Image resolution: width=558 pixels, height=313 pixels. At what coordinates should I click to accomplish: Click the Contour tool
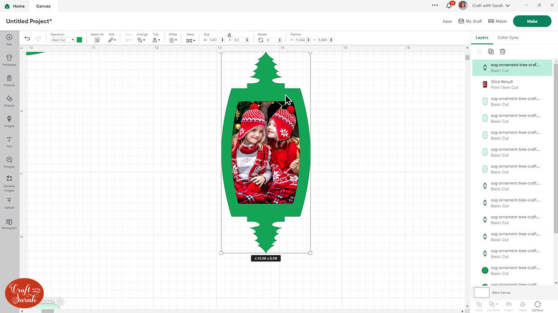tap(537, 306)
